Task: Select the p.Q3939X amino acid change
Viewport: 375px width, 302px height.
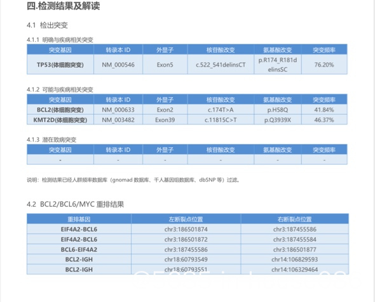Action: coord(278,120)
